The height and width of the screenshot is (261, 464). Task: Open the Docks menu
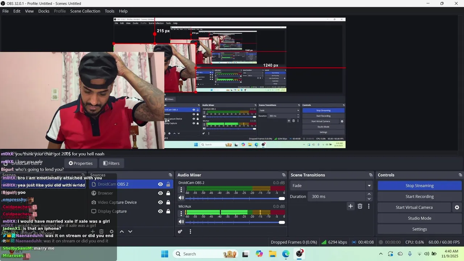pos(44,11)
